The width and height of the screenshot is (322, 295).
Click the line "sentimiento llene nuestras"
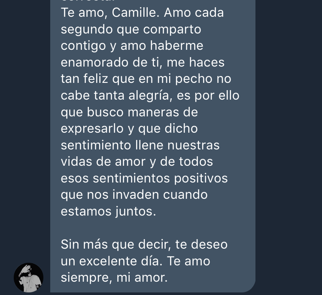[140, 145]
